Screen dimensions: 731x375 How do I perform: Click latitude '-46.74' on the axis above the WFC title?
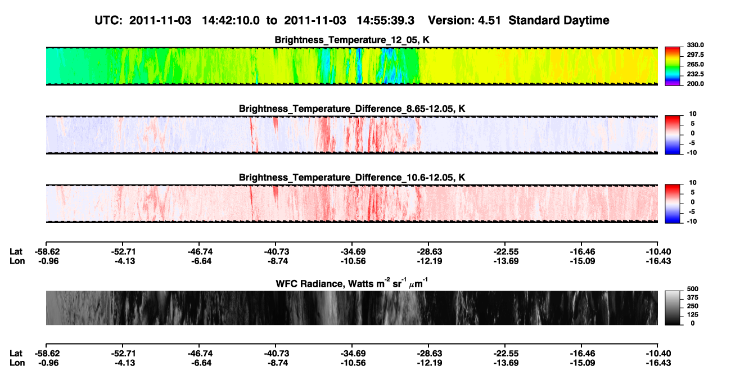pyautogui.click(x=199, y=252)
